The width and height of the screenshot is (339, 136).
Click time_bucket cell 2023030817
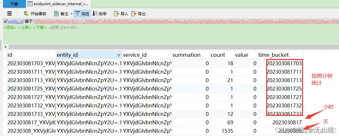281,122
